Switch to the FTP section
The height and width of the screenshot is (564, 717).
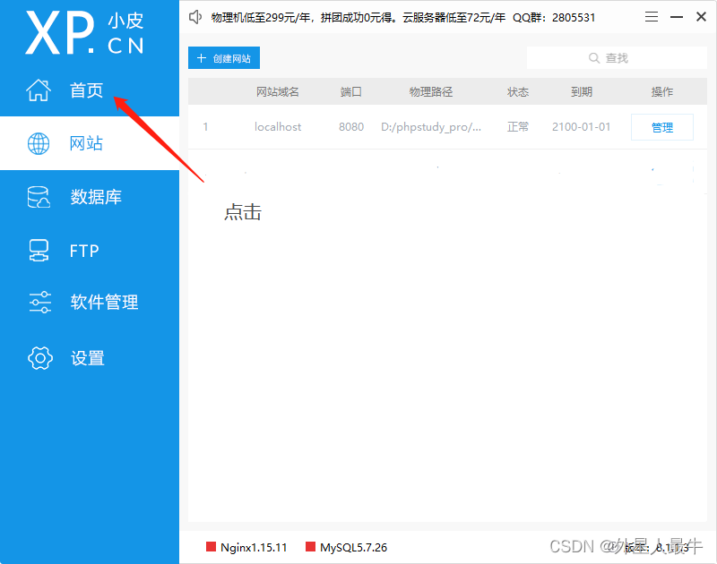pyautogui.click(x=90, y=251)
